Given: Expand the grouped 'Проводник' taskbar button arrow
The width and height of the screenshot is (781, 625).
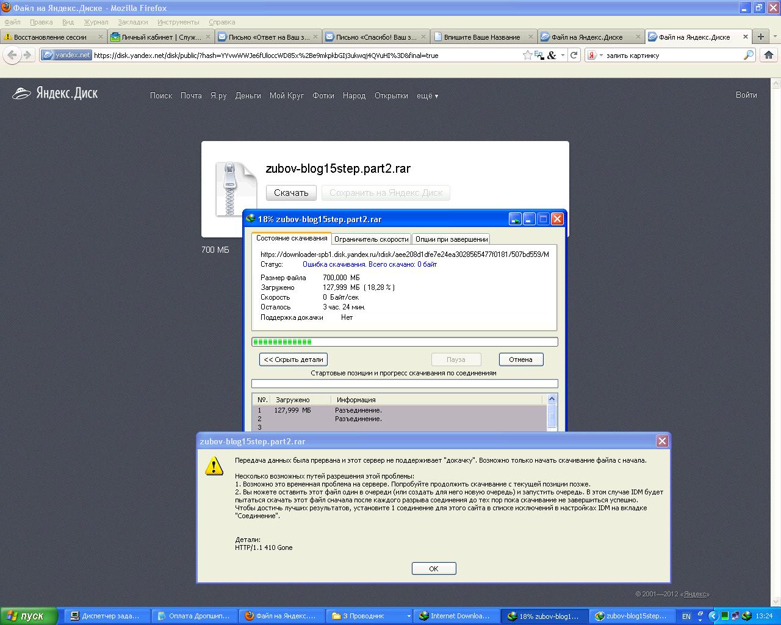Looking at the screenshot, I should pos(408,616).
